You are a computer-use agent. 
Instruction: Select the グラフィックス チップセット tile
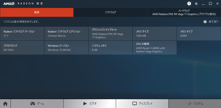[110, 33]
